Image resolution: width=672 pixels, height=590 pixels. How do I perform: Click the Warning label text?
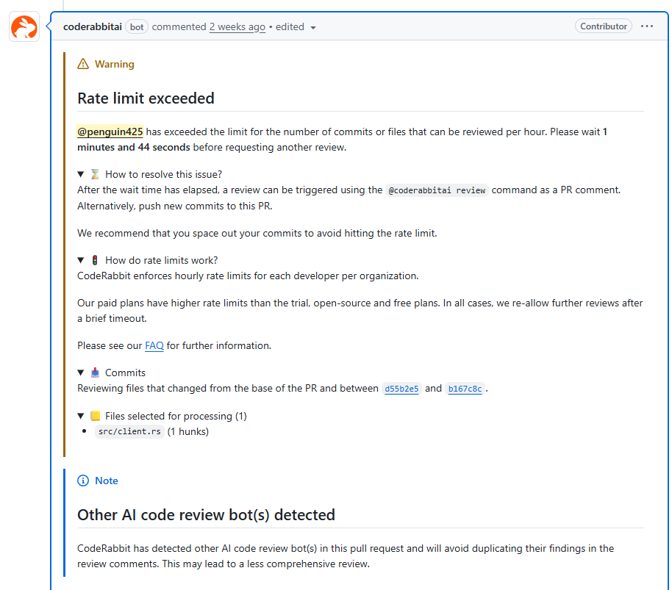[x=115, y=64]
